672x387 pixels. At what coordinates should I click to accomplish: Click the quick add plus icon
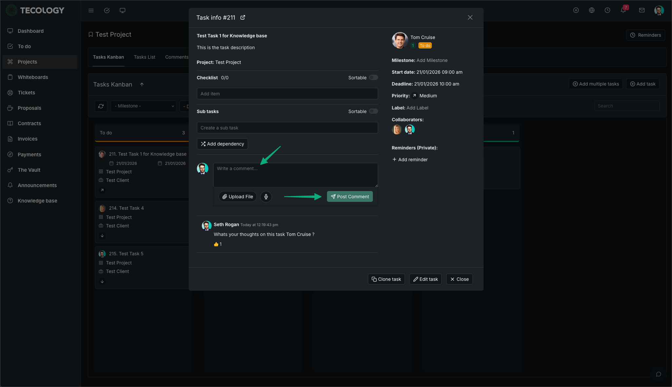coord(576,10)
